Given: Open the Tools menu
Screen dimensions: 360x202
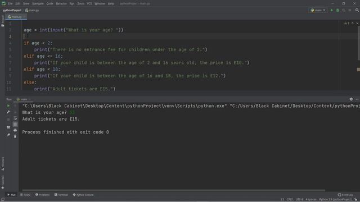Looking at the screenshot, I should (x=80, y=4).
